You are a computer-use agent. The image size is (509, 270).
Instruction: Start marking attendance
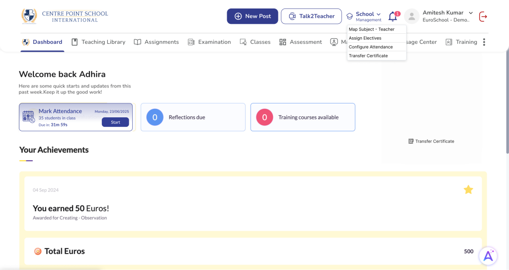[x=115, y=122]
